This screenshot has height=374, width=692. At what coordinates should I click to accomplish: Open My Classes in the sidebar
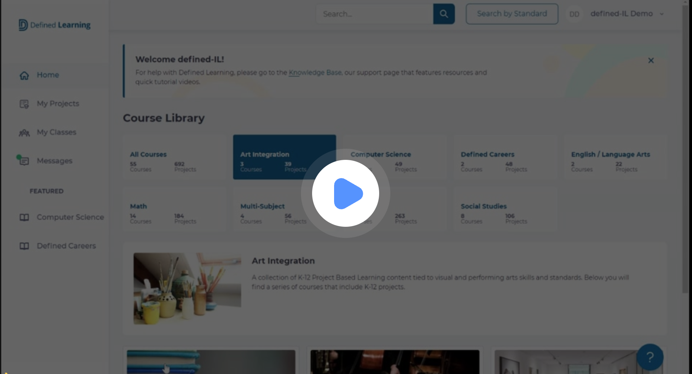click(x=56, y=132)
